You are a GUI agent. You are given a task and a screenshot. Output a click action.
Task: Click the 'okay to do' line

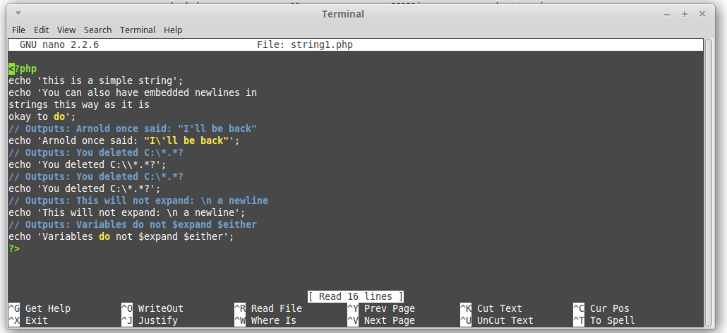click(42, 116)
